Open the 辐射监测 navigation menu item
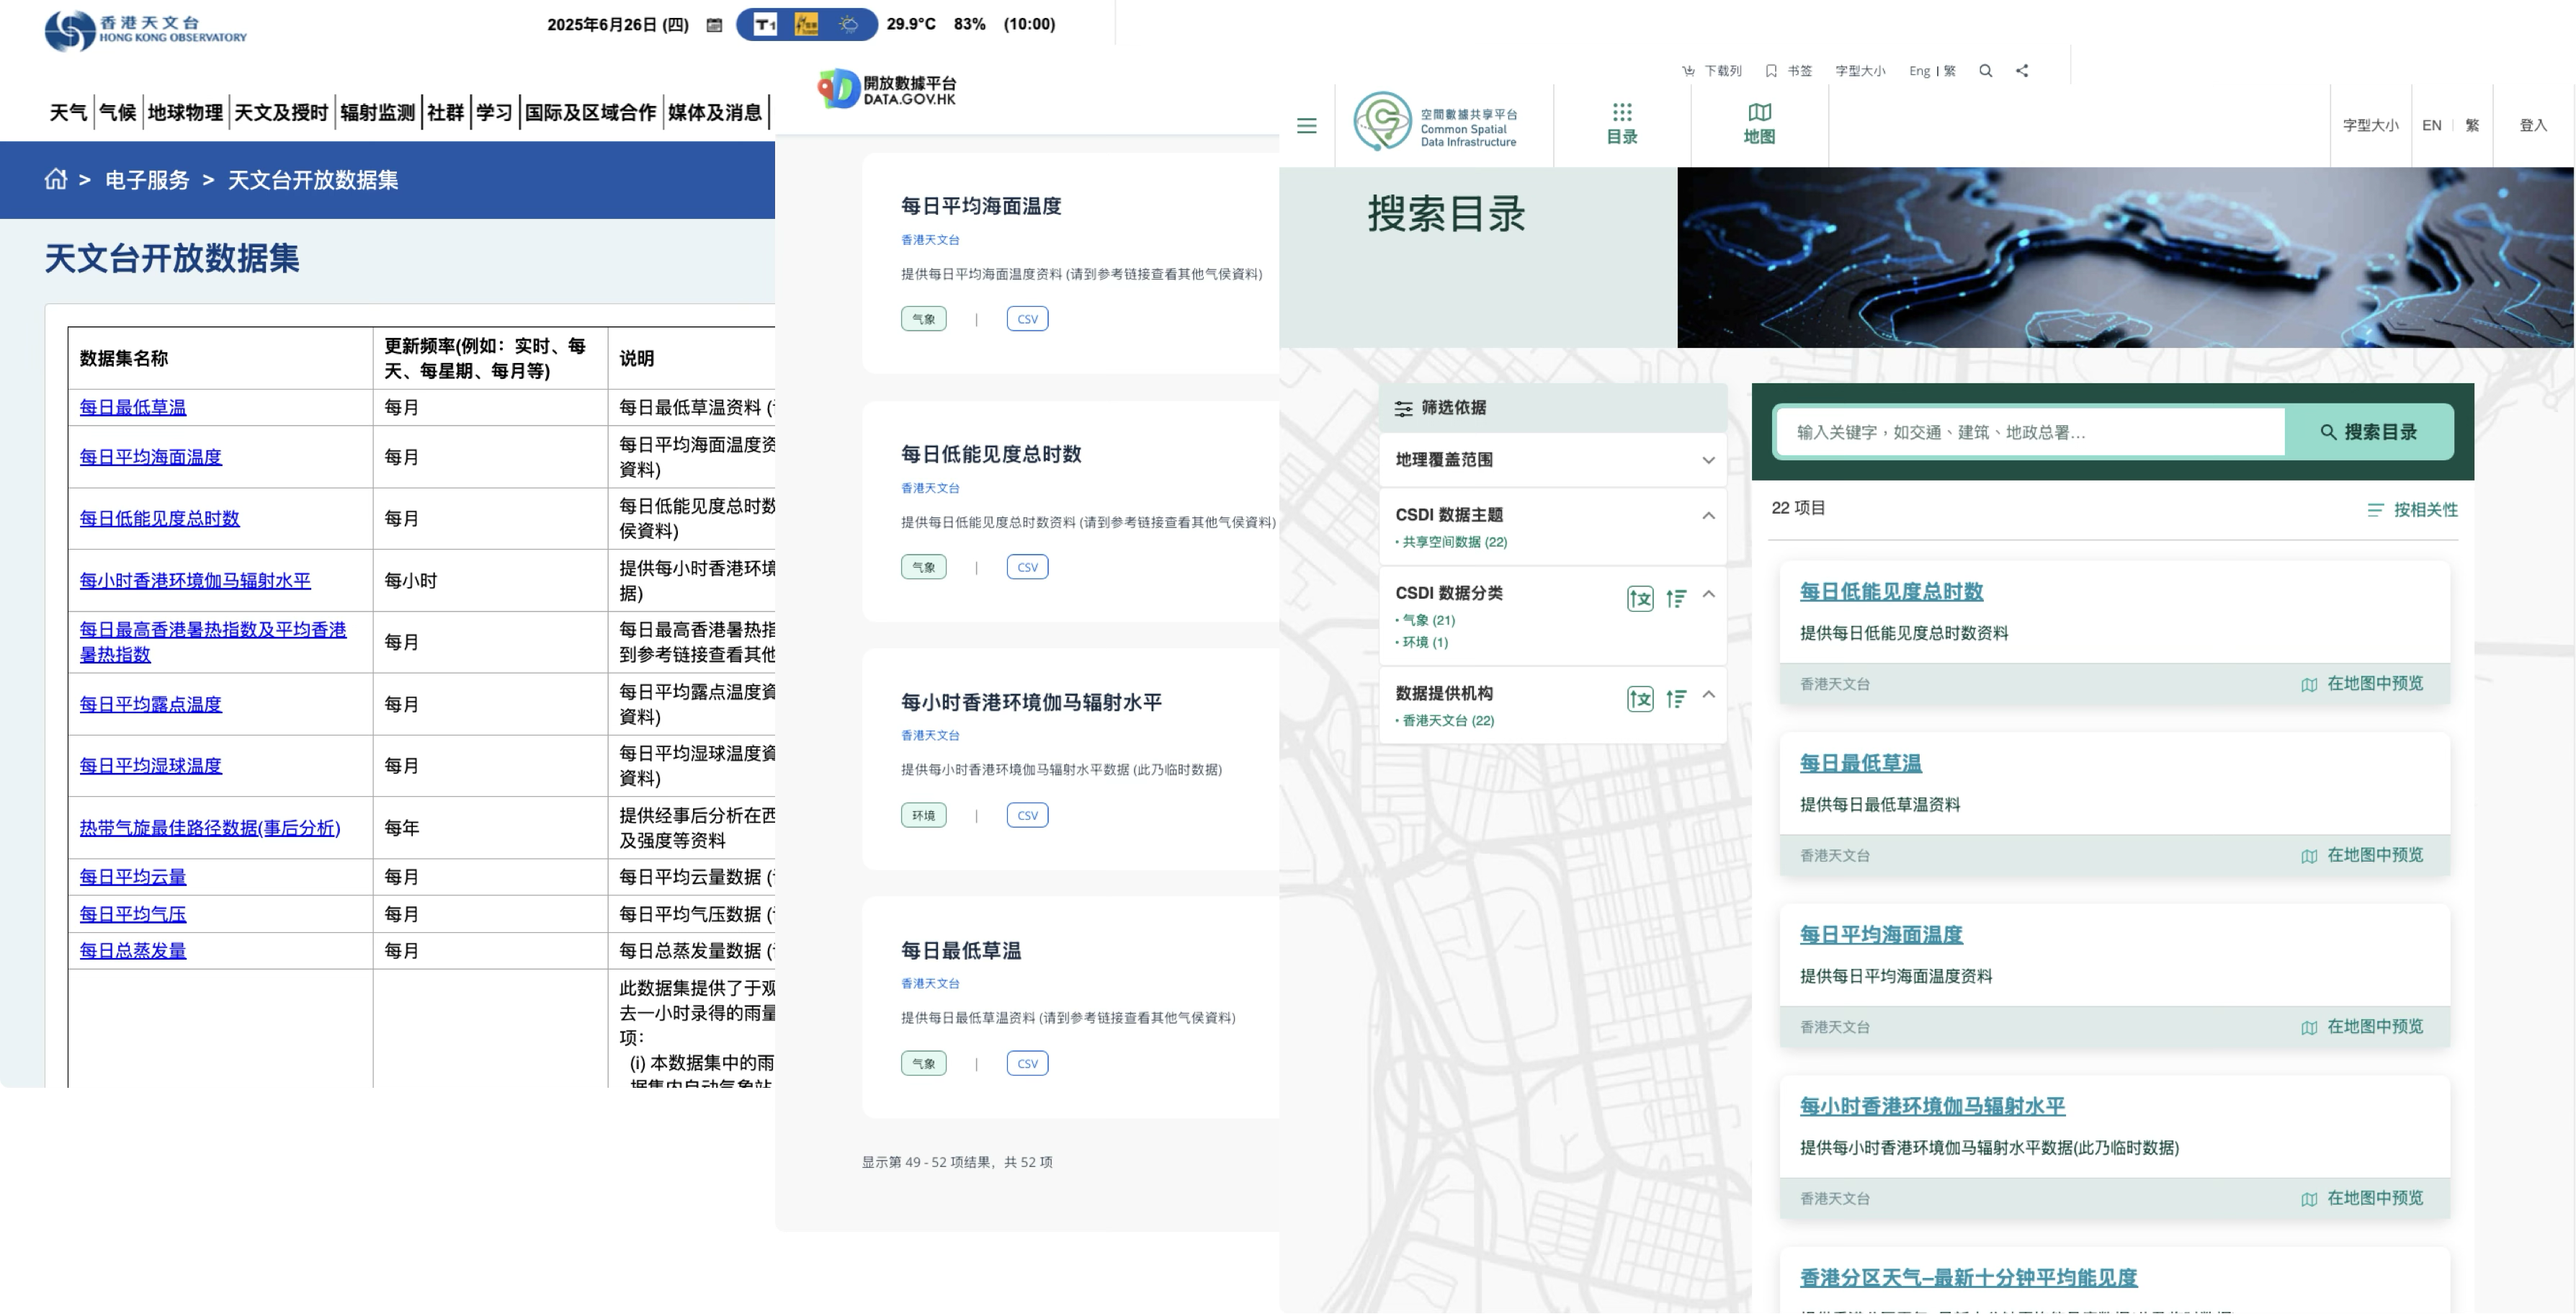This screenshot has height=1314, width=2576. point(377,113)
